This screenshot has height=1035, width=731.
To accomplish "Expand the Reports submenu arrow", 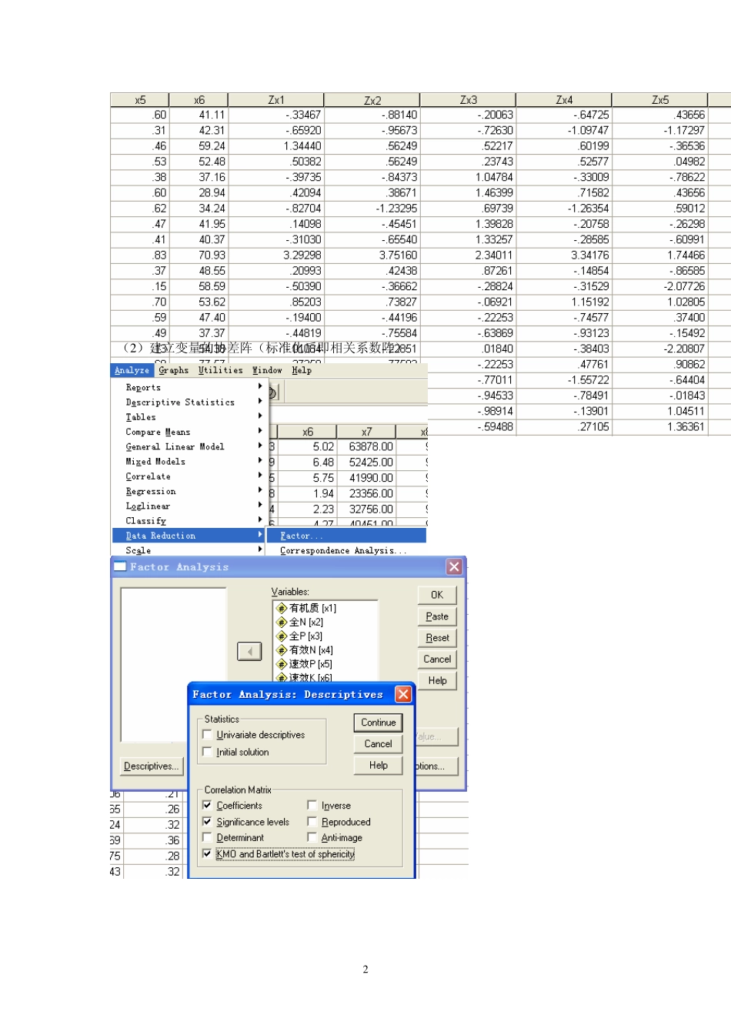I will 260,387.
